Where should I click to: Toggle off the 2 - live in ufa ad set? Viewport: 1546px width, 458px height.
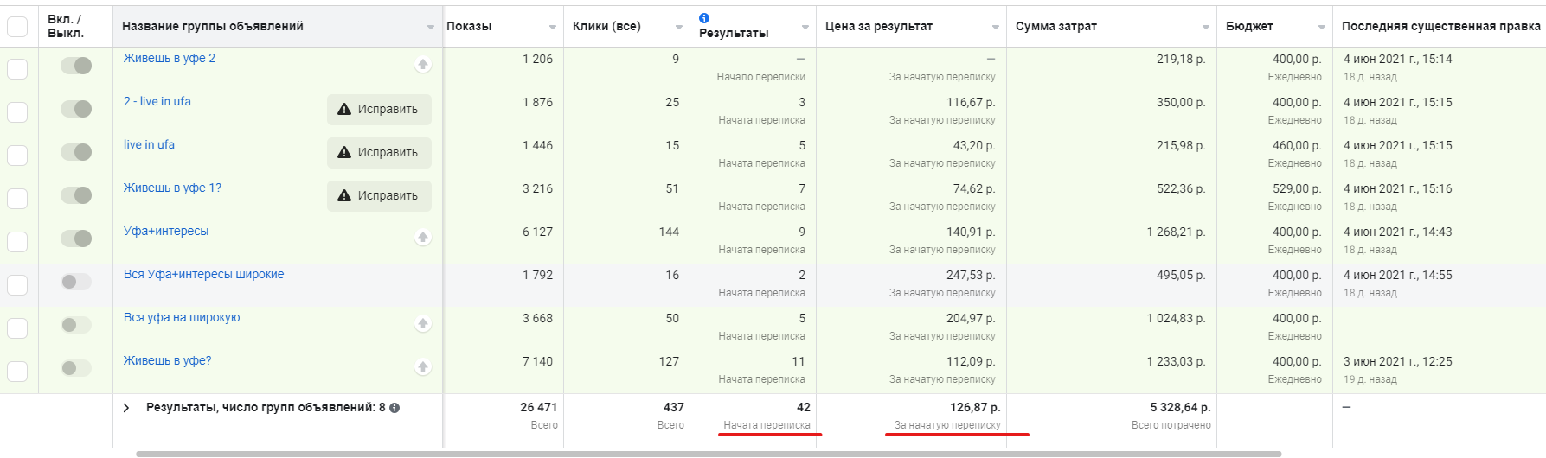76,109
